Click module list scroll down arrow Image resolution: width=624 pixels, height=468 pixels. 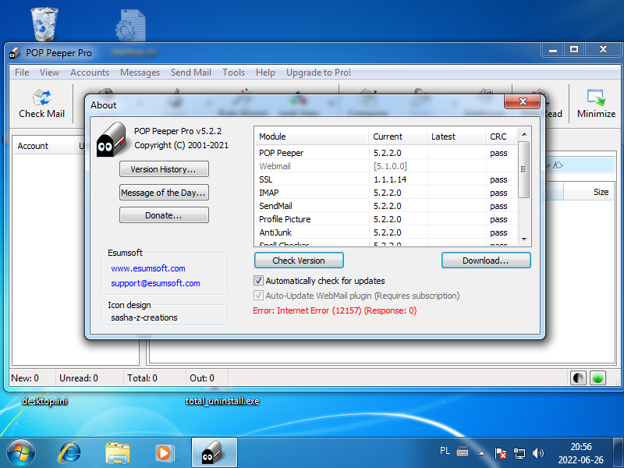coord(524,239)
